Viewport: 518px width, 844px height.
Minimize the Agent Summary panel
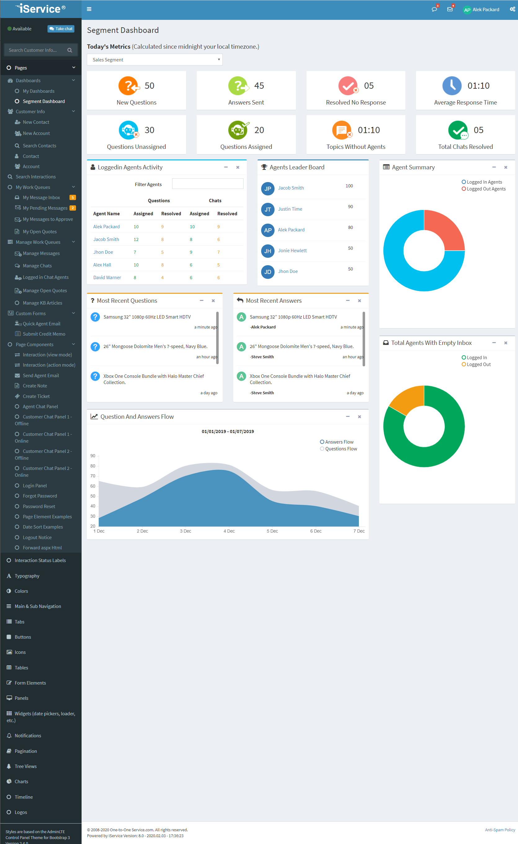coord(494,167)
